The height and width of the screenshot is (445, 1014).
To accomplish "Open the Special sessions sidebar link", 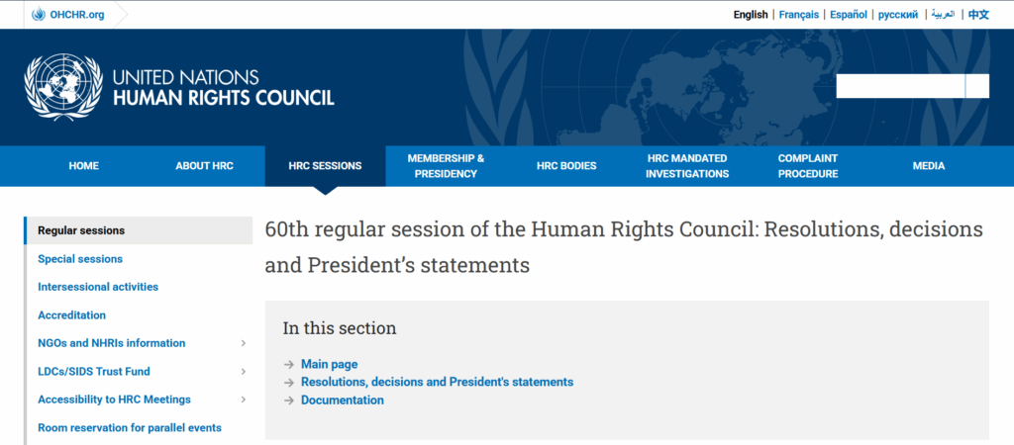I will 80,259.
